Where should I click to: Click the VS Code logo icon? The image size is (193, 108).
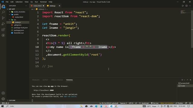[2, 2]
